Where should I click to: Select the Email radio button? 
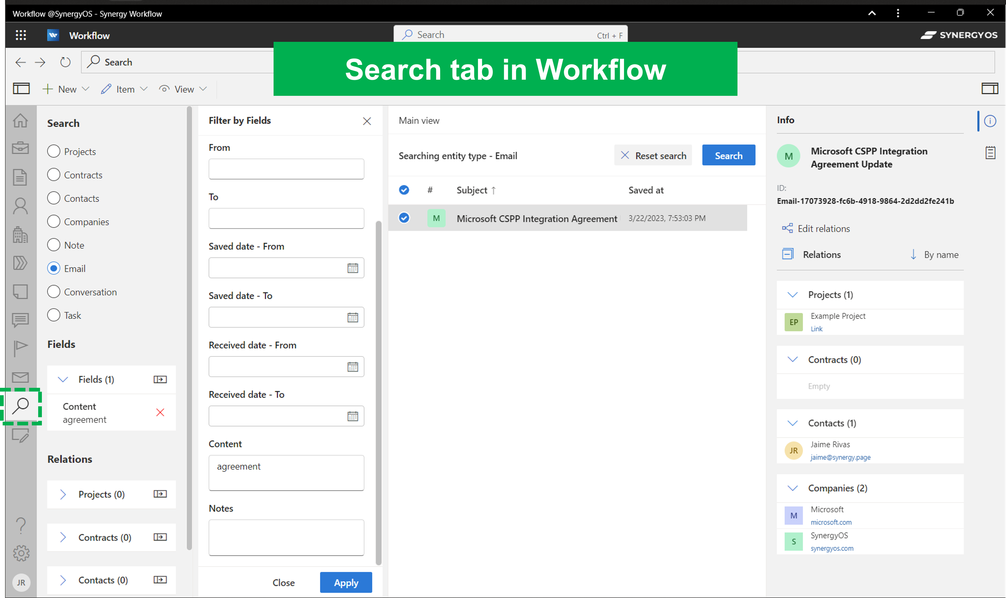(54, 268)
